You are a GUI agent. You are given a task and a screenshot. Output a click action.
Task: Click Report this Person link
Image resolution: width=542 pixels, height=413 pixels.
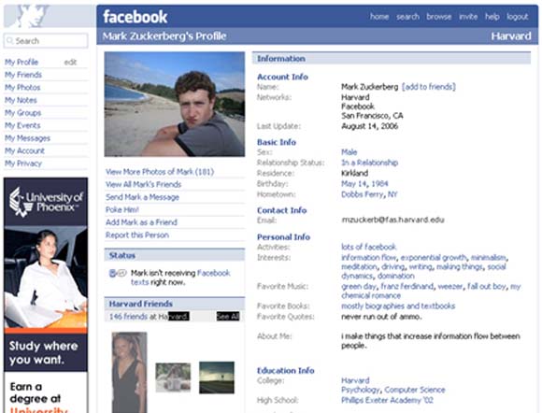137,235
